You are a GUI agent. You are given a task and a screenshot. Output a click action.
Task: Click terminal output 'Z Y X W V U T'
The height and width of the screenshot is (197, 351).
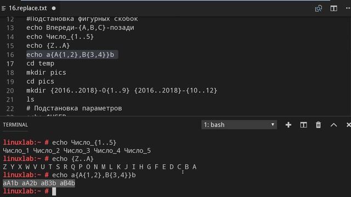(x=27, y=167)
